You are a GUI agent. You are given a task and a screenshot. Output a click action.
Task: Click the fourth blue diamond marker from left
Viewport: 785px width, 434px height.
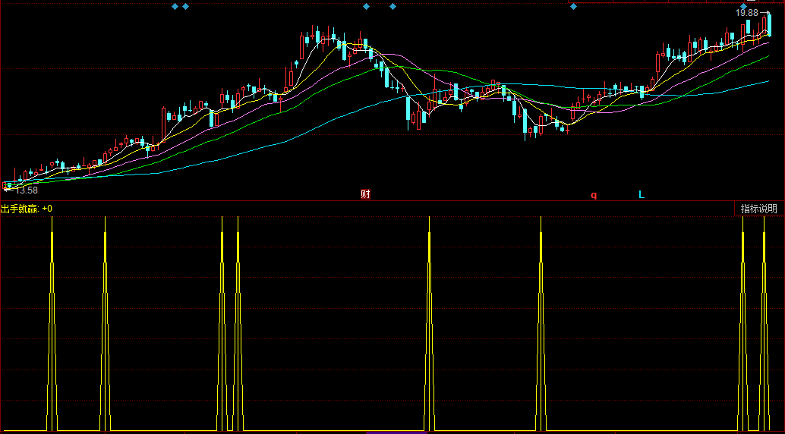tap(392, 7)
